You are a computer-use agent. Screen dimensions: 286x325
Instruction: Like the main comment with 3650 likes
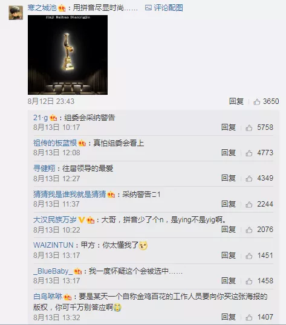coord(256,101)
